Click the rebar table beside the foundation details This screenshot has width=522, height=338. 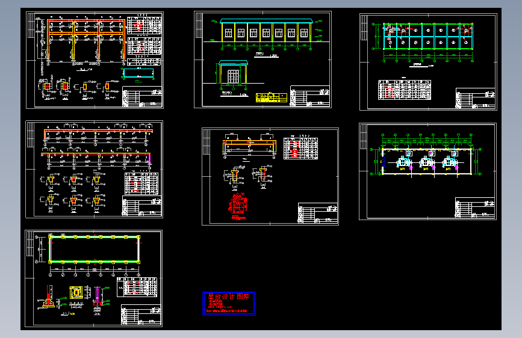137,287
